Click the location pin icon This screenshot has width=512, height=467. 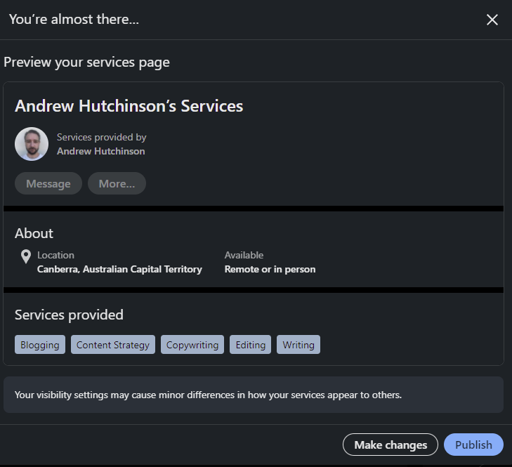point(26,256)
